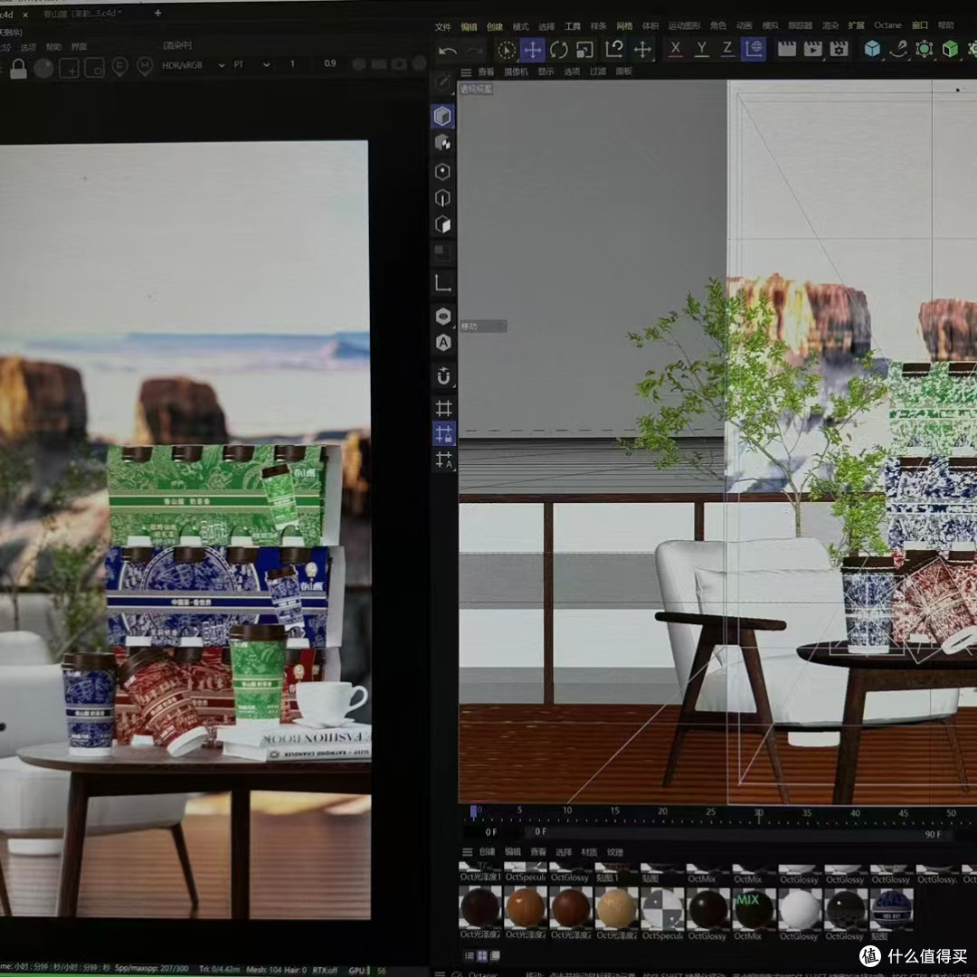The height and width of the screenshot is (977, 977).
Task: Click the hexagon A auto solo icon
Action: (443, 343)
